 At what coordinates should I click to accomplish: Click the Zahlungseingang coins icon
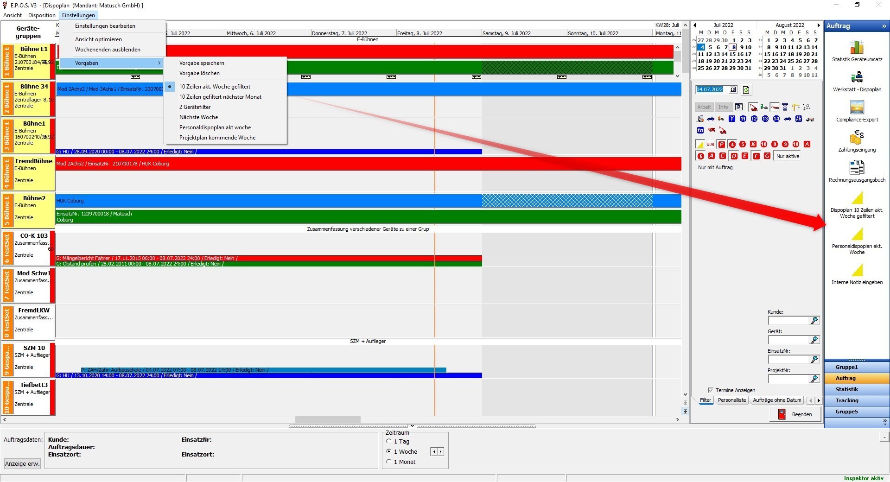tap(857, 137)
